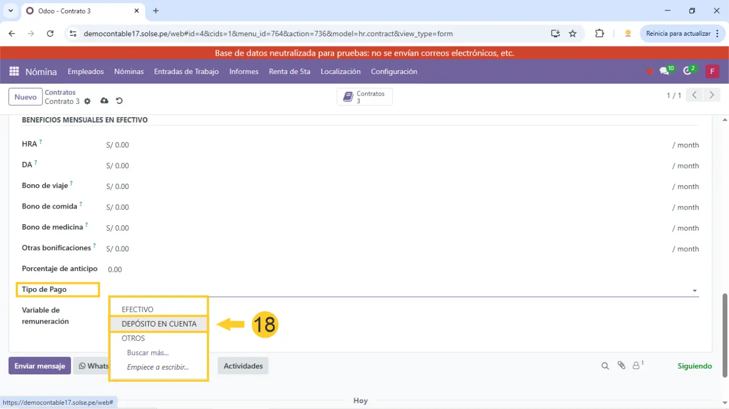This screenshot has width=729, height=409.
Task: Open the Configuración menu
Action: (x=394, y=71)
